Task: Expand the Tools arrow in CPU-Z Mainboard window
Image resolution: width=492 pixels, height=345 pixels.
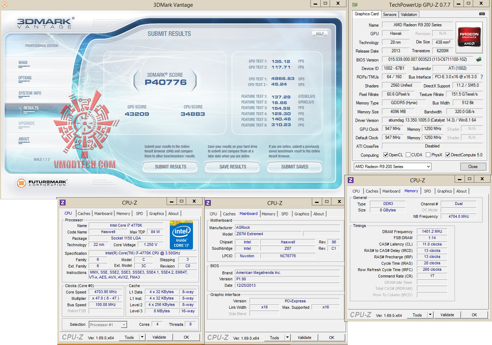Action: click(287, 338)
